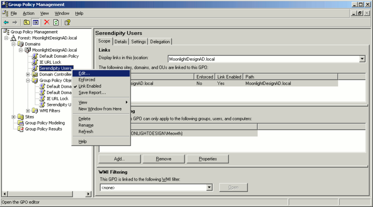This screenshot has width=373, height=207.
Task: Click the Serendipity Users GPO link icon
Action: pyautogui.click(x=35, y=68)
